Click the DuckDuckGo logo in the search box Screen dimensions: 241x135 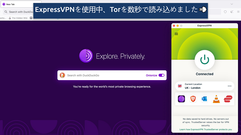click(x=62, y=75)
